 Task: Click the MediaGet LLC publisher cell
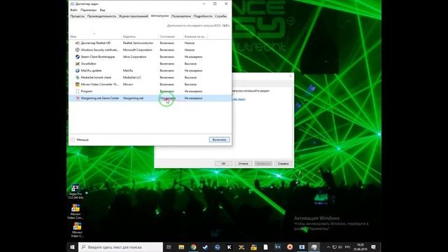point(132,78)
